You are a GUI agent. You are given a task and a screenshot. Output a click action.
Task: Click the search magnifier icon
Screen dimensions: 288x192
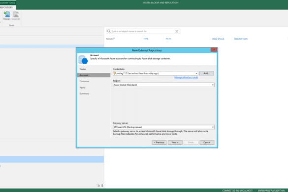pyautogui.click(x=109, y=31)
